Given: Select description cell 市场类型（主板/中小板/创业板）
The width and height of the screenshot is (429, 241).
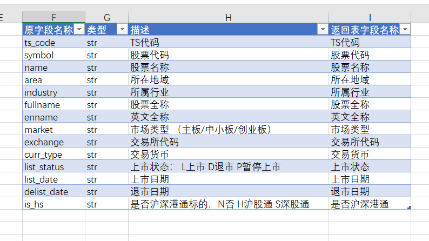Looking at the screenshot, I should (x=229, y=130).
